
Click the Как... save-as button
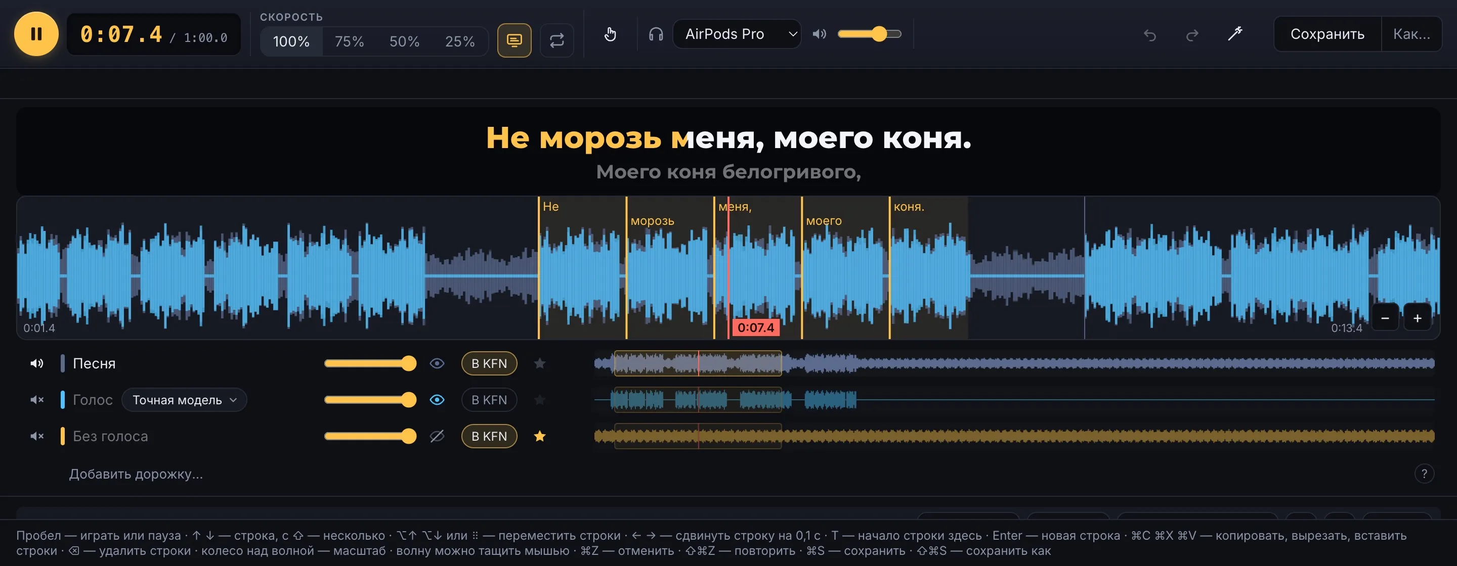click(x=1411, y=34)
